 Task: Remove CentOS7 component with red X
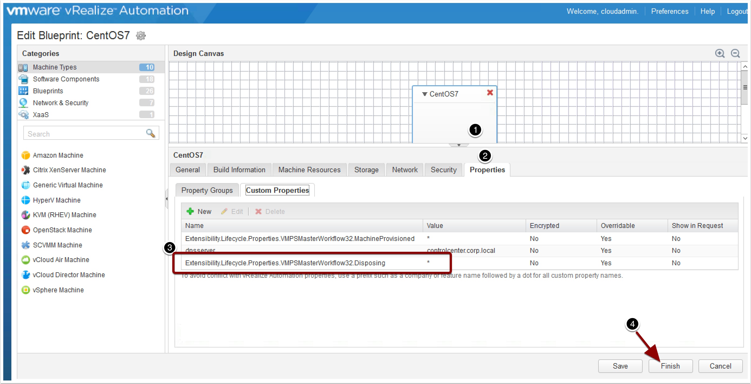(490, 92)
